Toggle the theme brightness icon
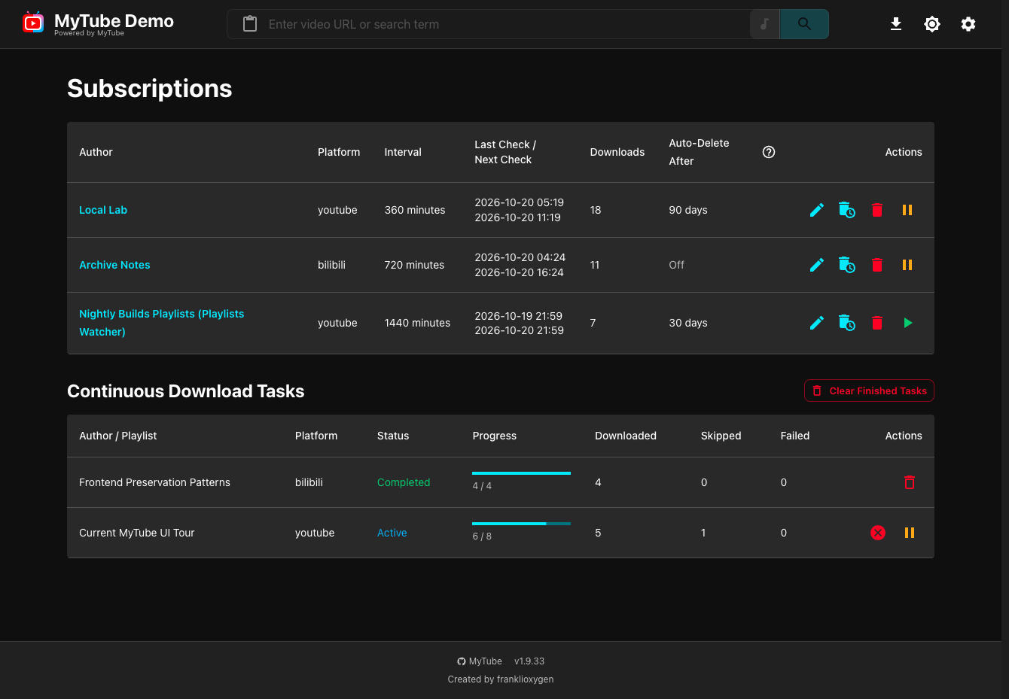The width and height of the screenshot is (1009, 699). (932, 24)
